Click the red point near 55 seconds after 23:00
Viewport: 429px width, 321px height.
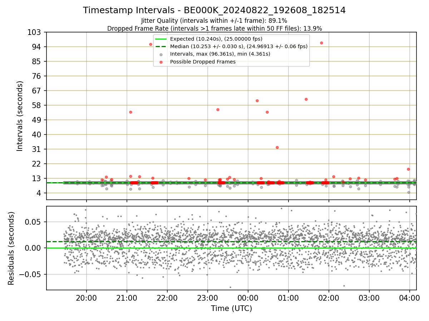[218, 109]
